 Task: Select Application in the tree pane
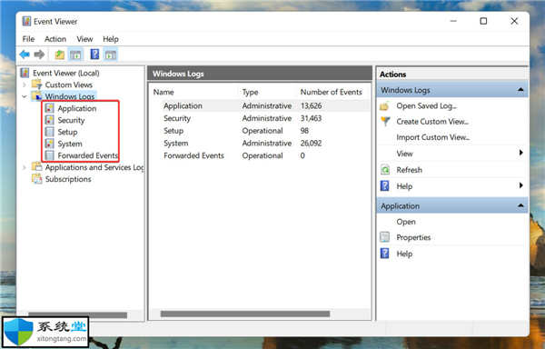point(77,108)
